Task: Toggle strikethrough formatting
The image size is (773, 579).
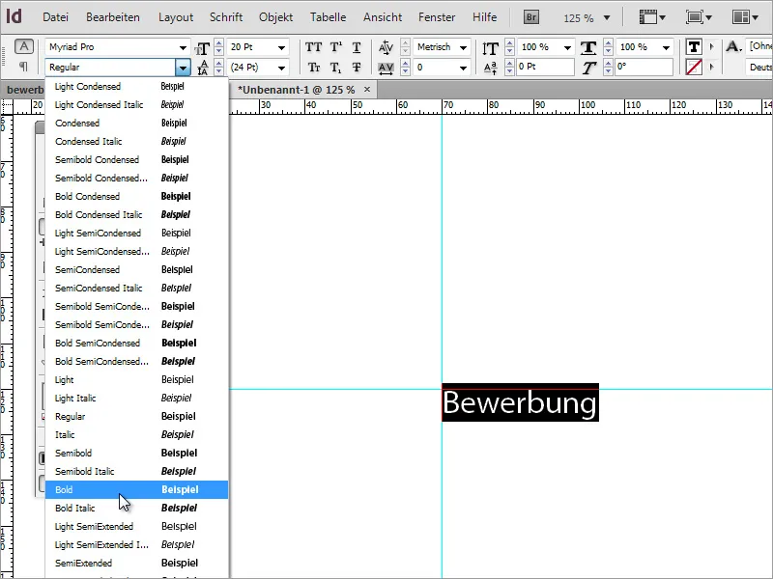Action: (356, 67)
